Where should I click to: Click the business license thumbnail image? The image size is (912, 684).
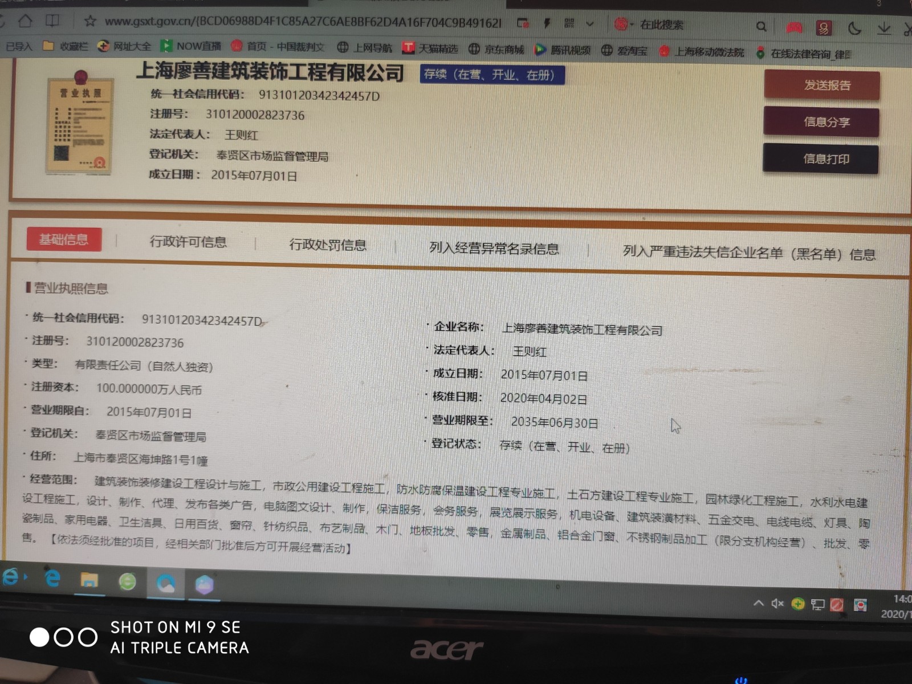click(x=80, y=123)
